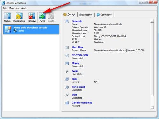159x119 pixels.
Task: Click the Generale section icon
Action: 67,21
